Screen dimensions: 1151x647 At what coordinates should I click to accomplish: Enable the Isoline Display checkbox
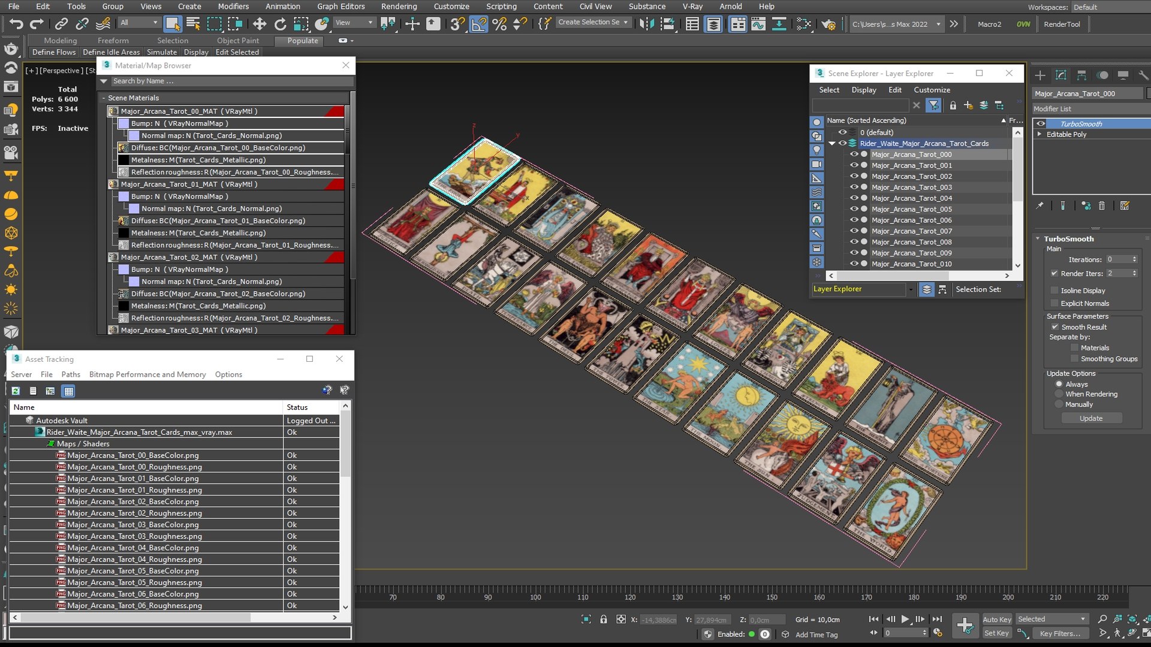pos(1054,291)
